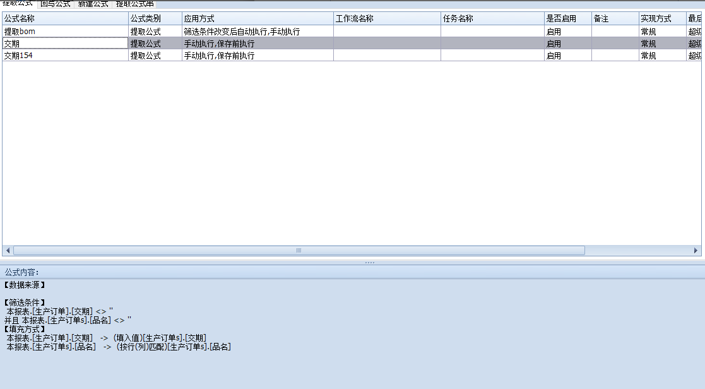Click the 工作流名称 column header
The image size is (705, 389).
[x=387, y=19]
